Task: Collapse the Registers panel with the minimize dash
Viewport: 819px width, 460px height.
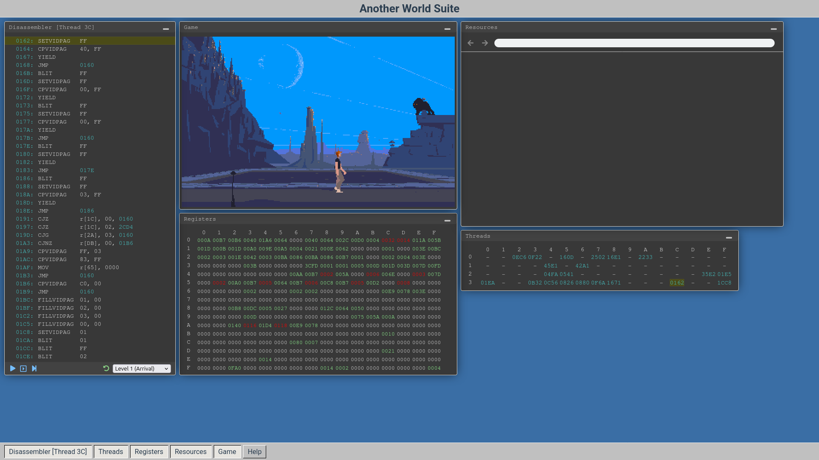Action: click(x=447, y=221)
